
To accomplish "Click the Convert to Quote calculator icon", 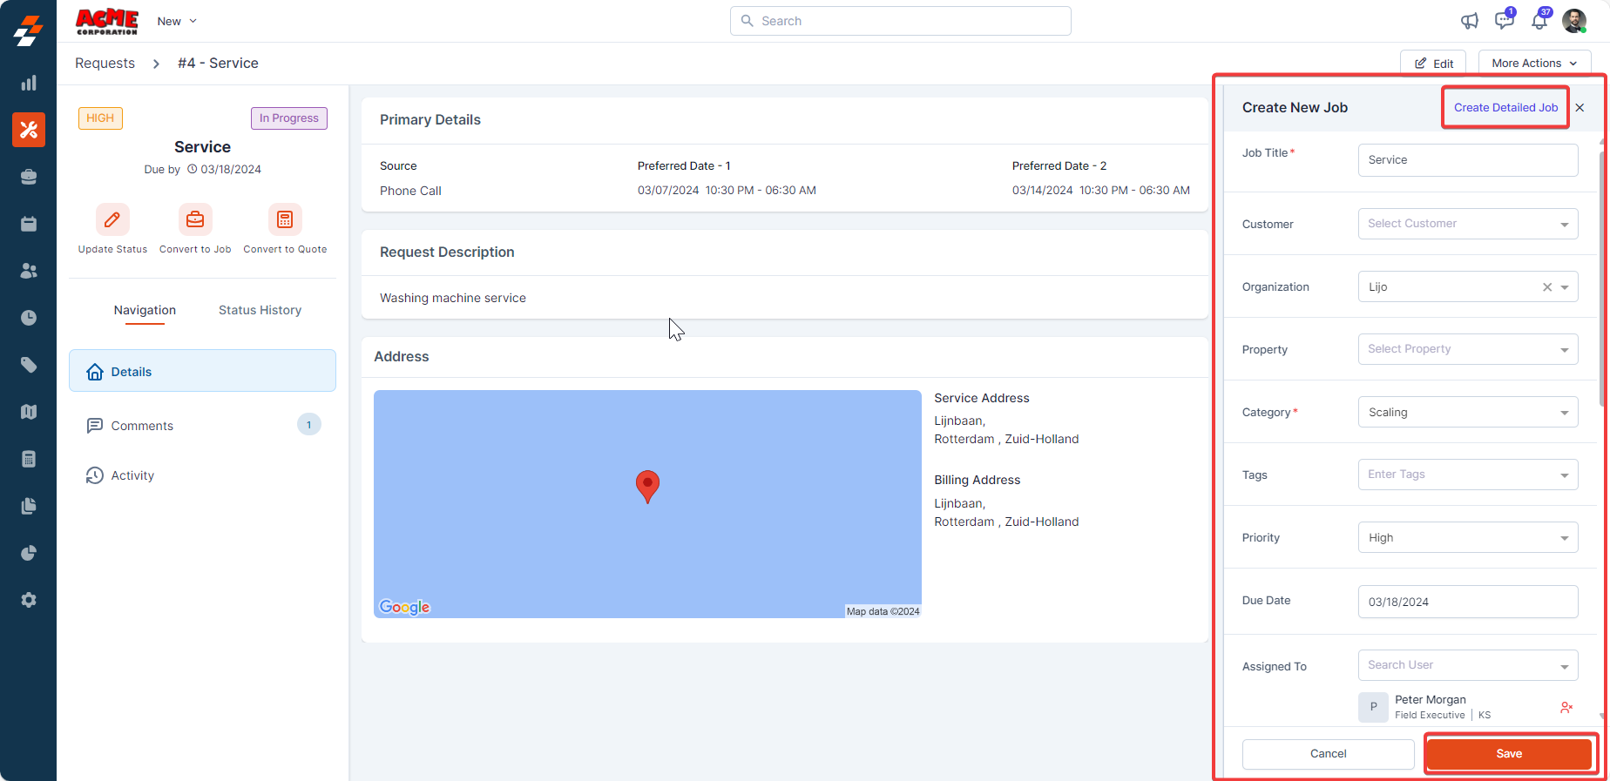I will pos(285,220).
